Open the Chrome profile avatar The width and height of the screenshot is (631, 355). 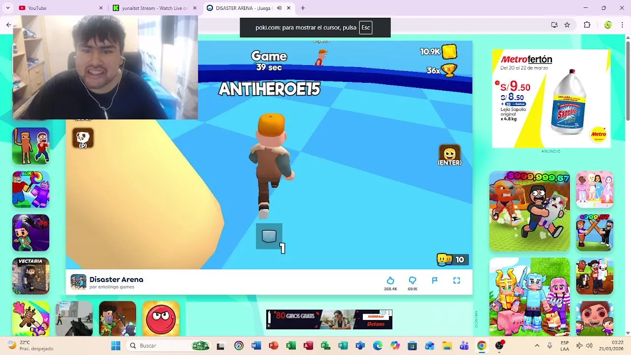pos(608,25)
